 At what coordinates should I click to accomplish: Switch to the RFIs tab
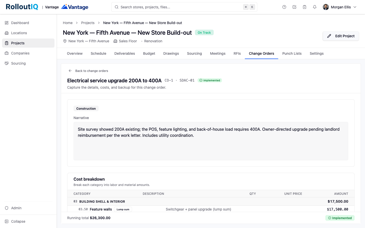click(237, 53)
